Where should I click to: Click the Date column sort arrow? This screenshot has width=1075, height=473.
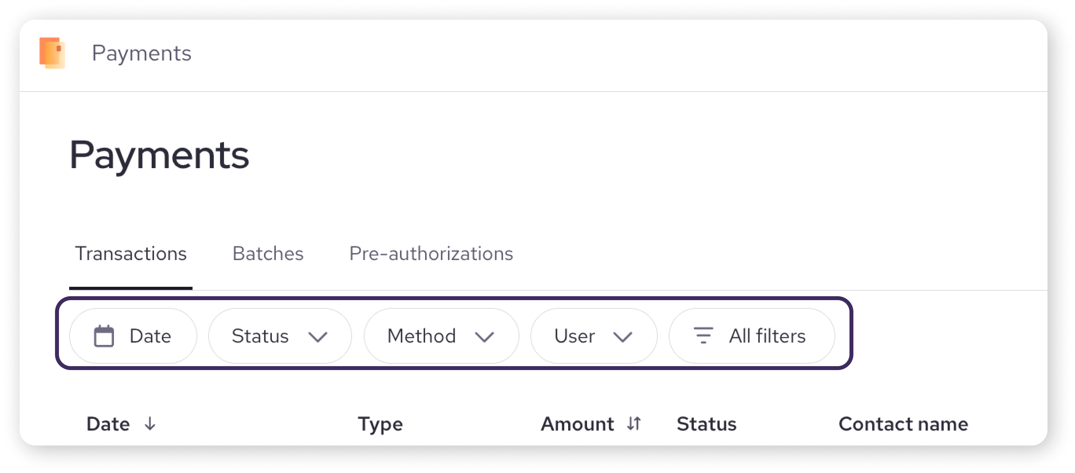150,424
